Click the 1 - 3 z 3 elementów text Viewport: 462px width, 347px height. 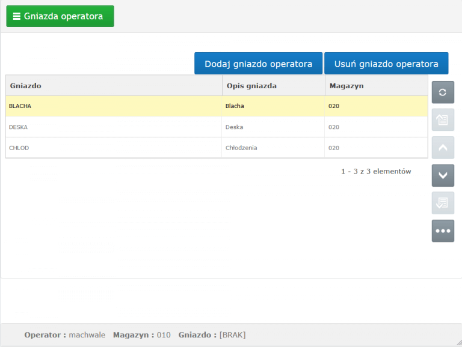(376, 172)
